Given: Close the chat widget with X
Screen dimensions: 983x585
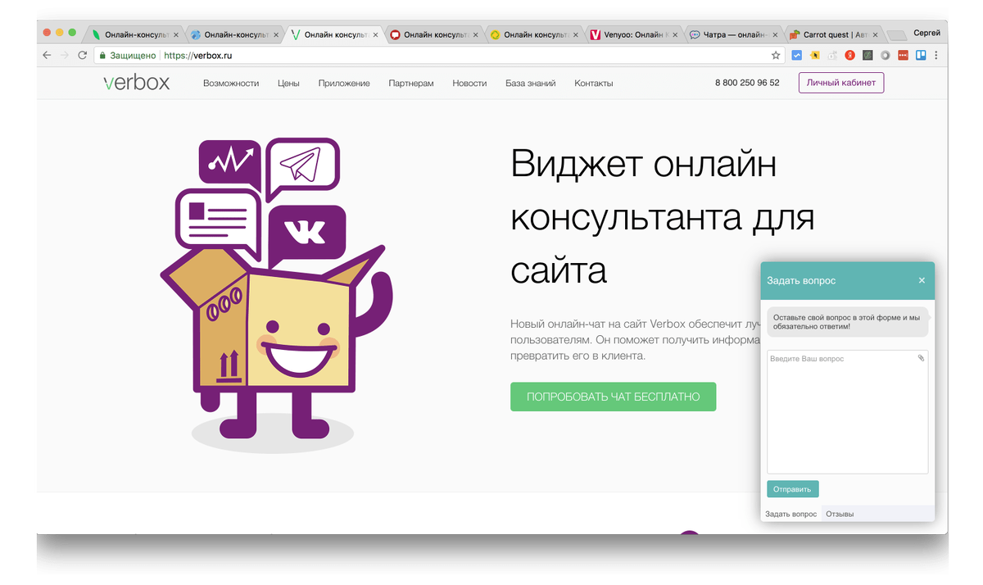Looking at the screenshot, I should 922,280.
